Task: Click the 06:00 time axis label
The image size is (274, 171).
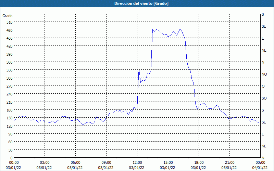Action: [75, 163]
